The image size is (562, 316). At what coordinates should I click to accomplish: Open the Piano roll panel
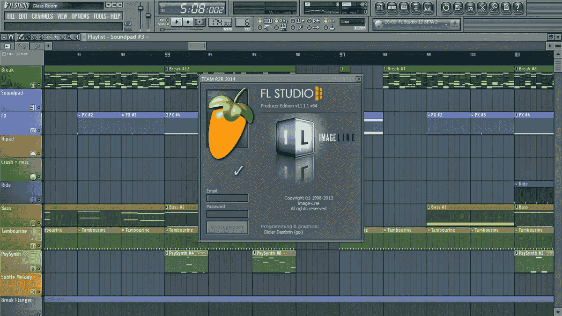pos(404,7)
